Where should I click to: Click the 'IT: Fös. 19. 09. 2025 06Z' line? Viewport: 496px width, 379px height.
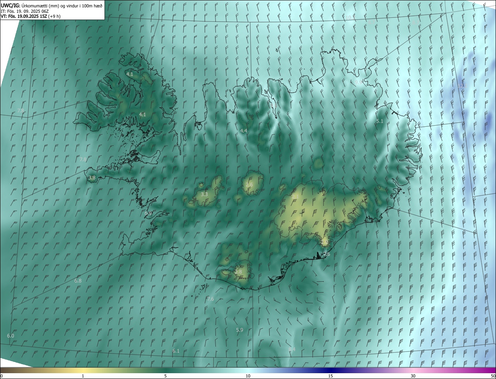[x=25, y=11]
